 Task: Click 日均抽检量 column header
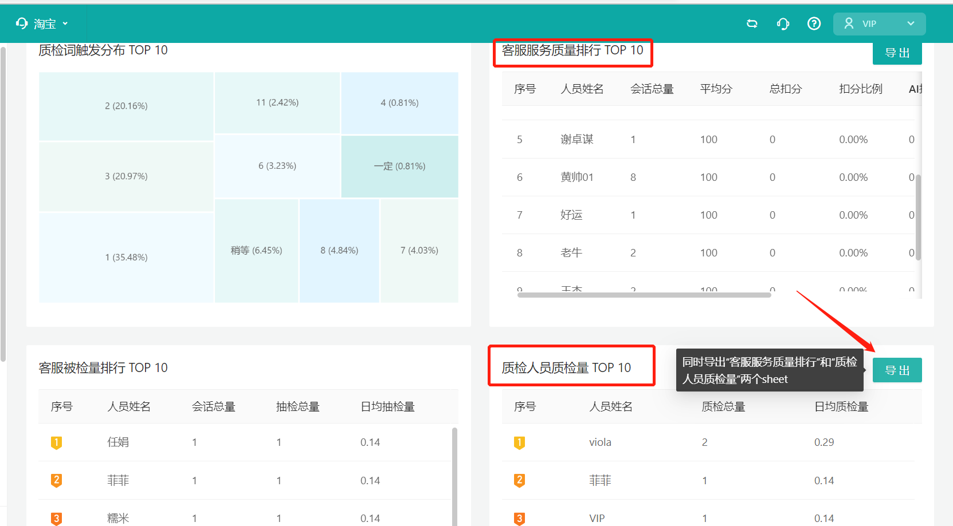point(387,406)
